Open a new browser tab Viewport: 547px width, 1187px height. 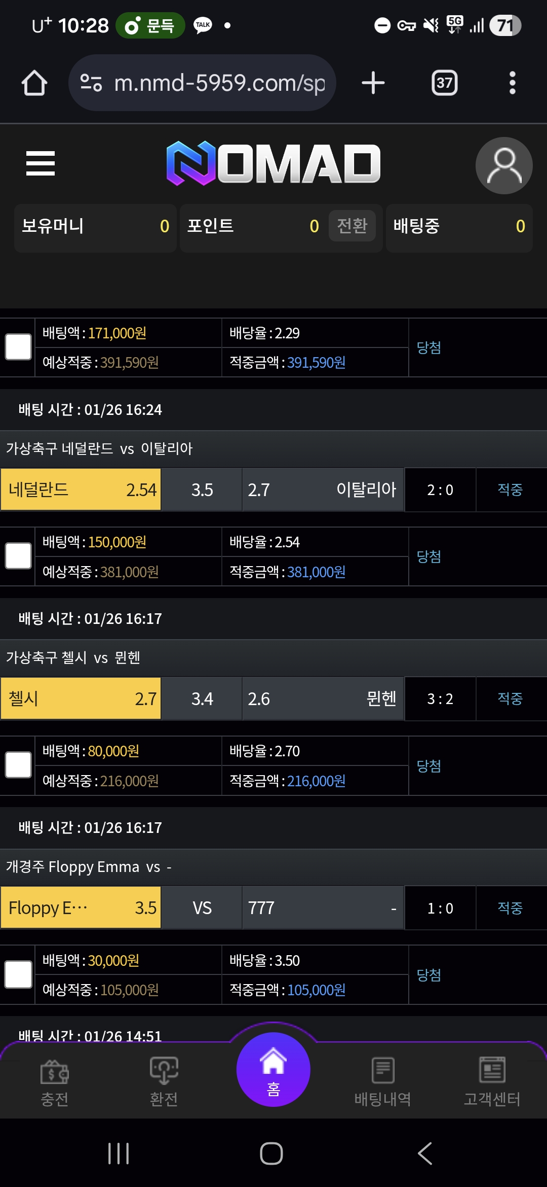click(373, 83)
